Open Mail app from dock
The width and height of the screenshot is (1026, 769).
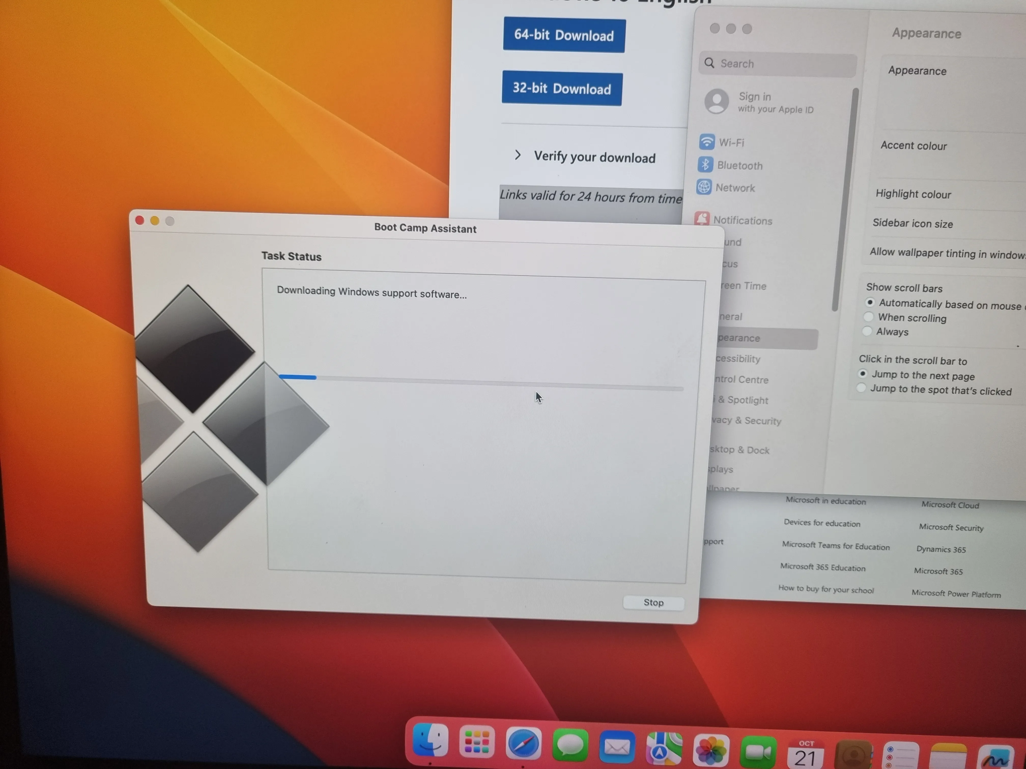[x=614, y=750]
